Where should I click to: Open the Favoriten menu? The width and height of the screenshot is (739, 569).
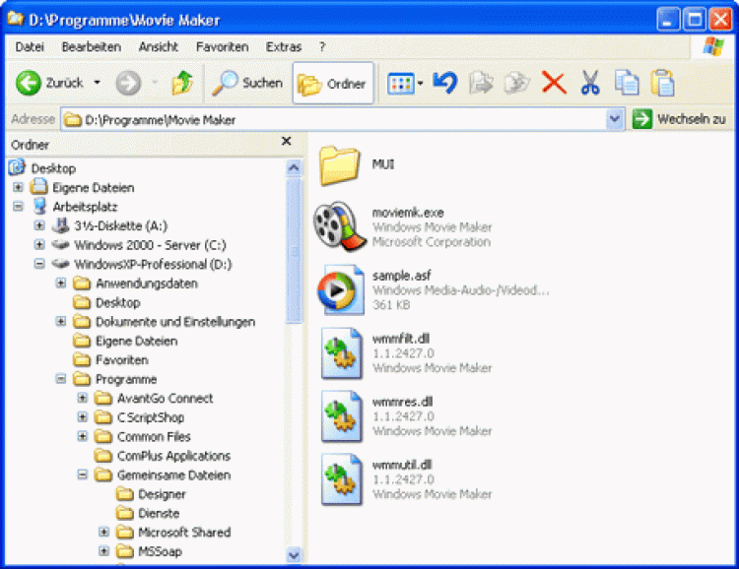click(222, 46)
